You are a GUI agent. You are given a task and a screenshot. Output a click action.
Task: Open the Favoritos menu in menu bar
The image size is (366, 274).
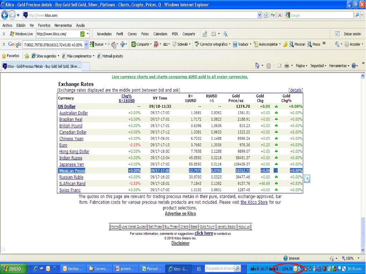44,25
